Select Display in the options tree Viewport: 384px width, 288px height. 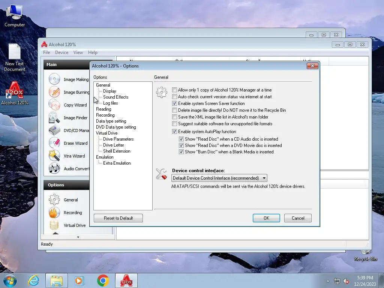(x=109, y=91)
